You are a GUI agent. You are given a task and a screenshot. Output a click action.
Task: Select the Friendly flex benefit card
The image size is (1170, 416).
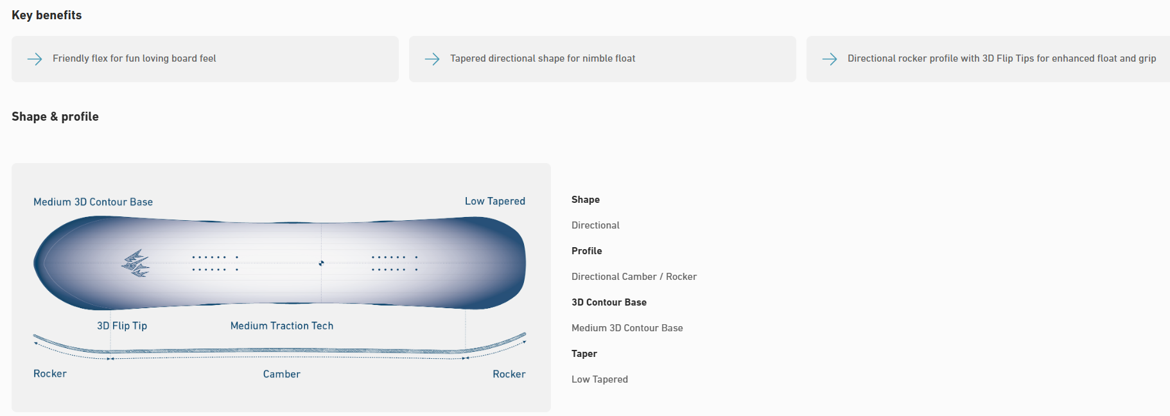[205, 59]
